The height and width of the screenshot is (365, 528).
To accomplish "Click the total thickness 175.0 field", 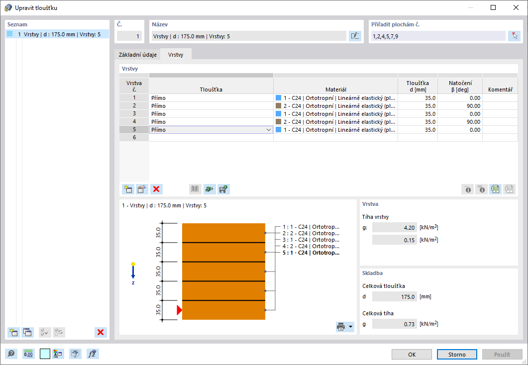I will tap(394, 297).
